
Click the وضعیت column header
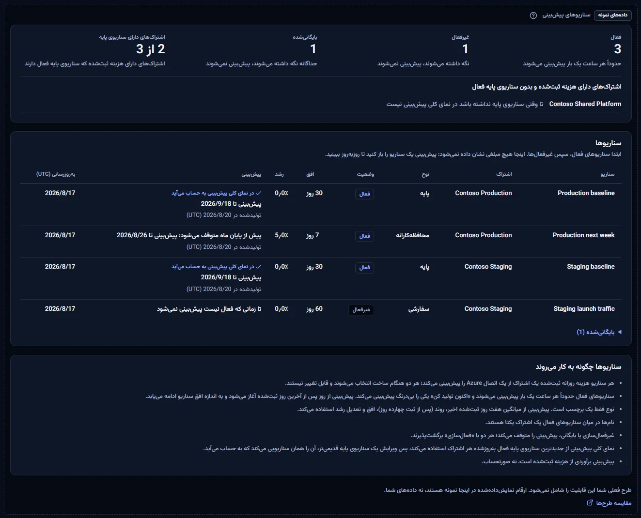pos(365,174)
